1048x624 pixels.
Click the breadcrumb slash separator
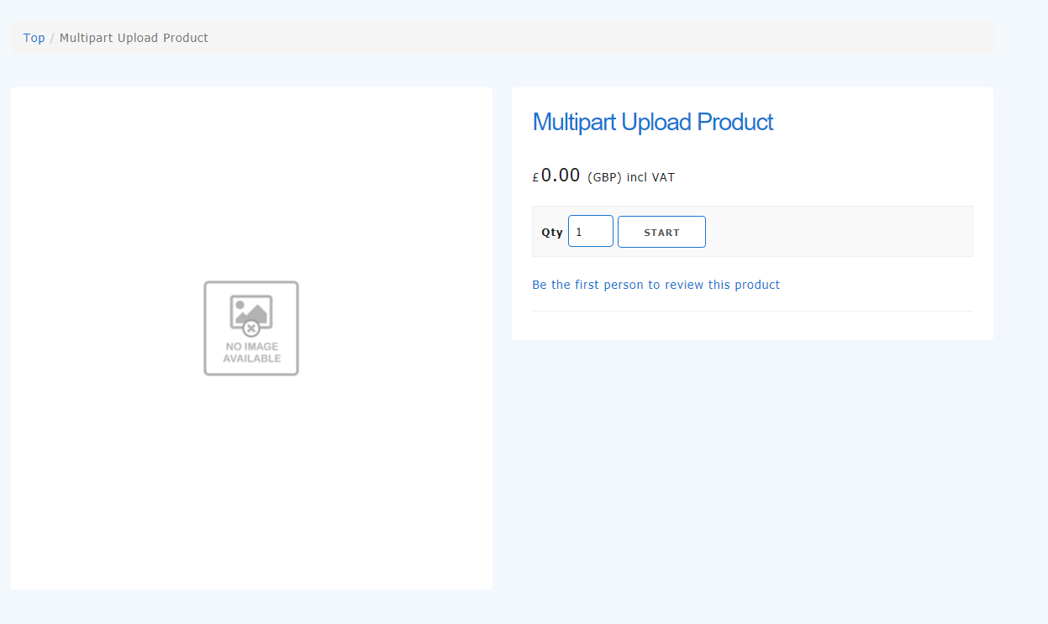pyautogui.click(x=52, y=38)
